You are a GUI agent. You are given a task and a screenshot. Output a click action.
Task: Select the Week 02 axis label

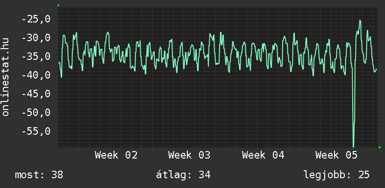pyautogui.click(x=116, y=155)
